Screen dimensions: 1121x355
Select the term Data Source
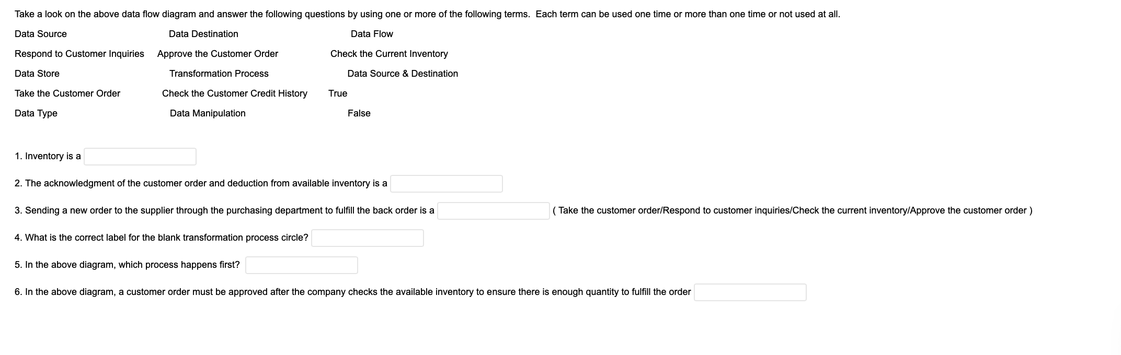[40, 33]
